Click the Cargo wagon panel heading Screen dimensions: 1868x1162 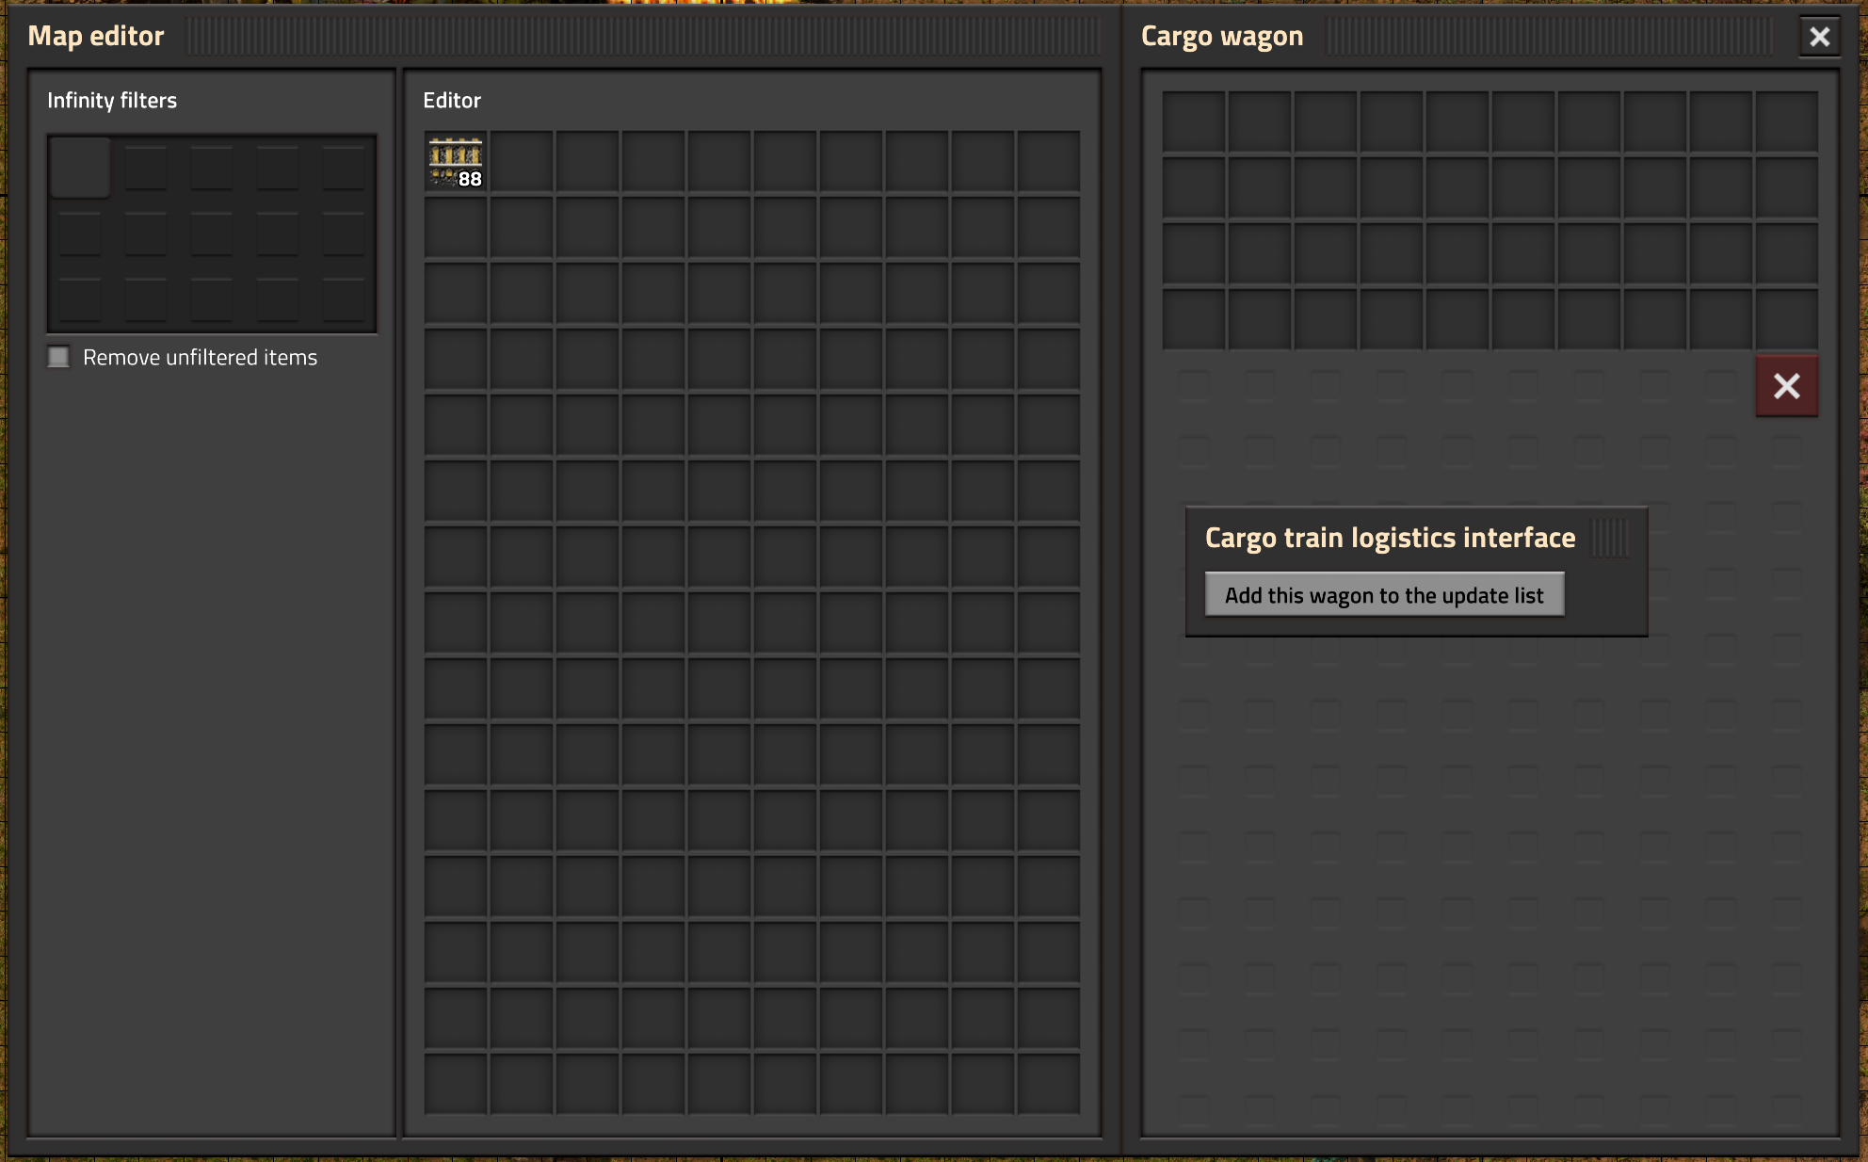click(1221, 35)
